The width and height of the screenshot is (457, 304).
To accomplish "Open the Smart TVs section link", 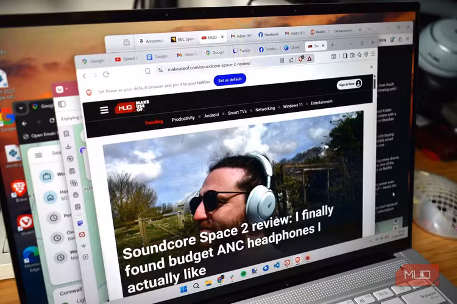I will click(x=237, y=112).
